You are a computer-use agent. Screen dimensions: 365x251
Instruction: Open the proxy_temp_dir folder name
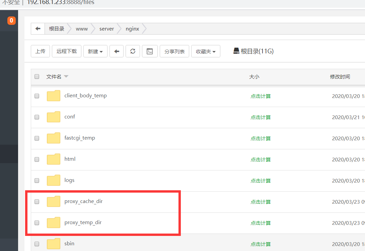click(83, 222)
